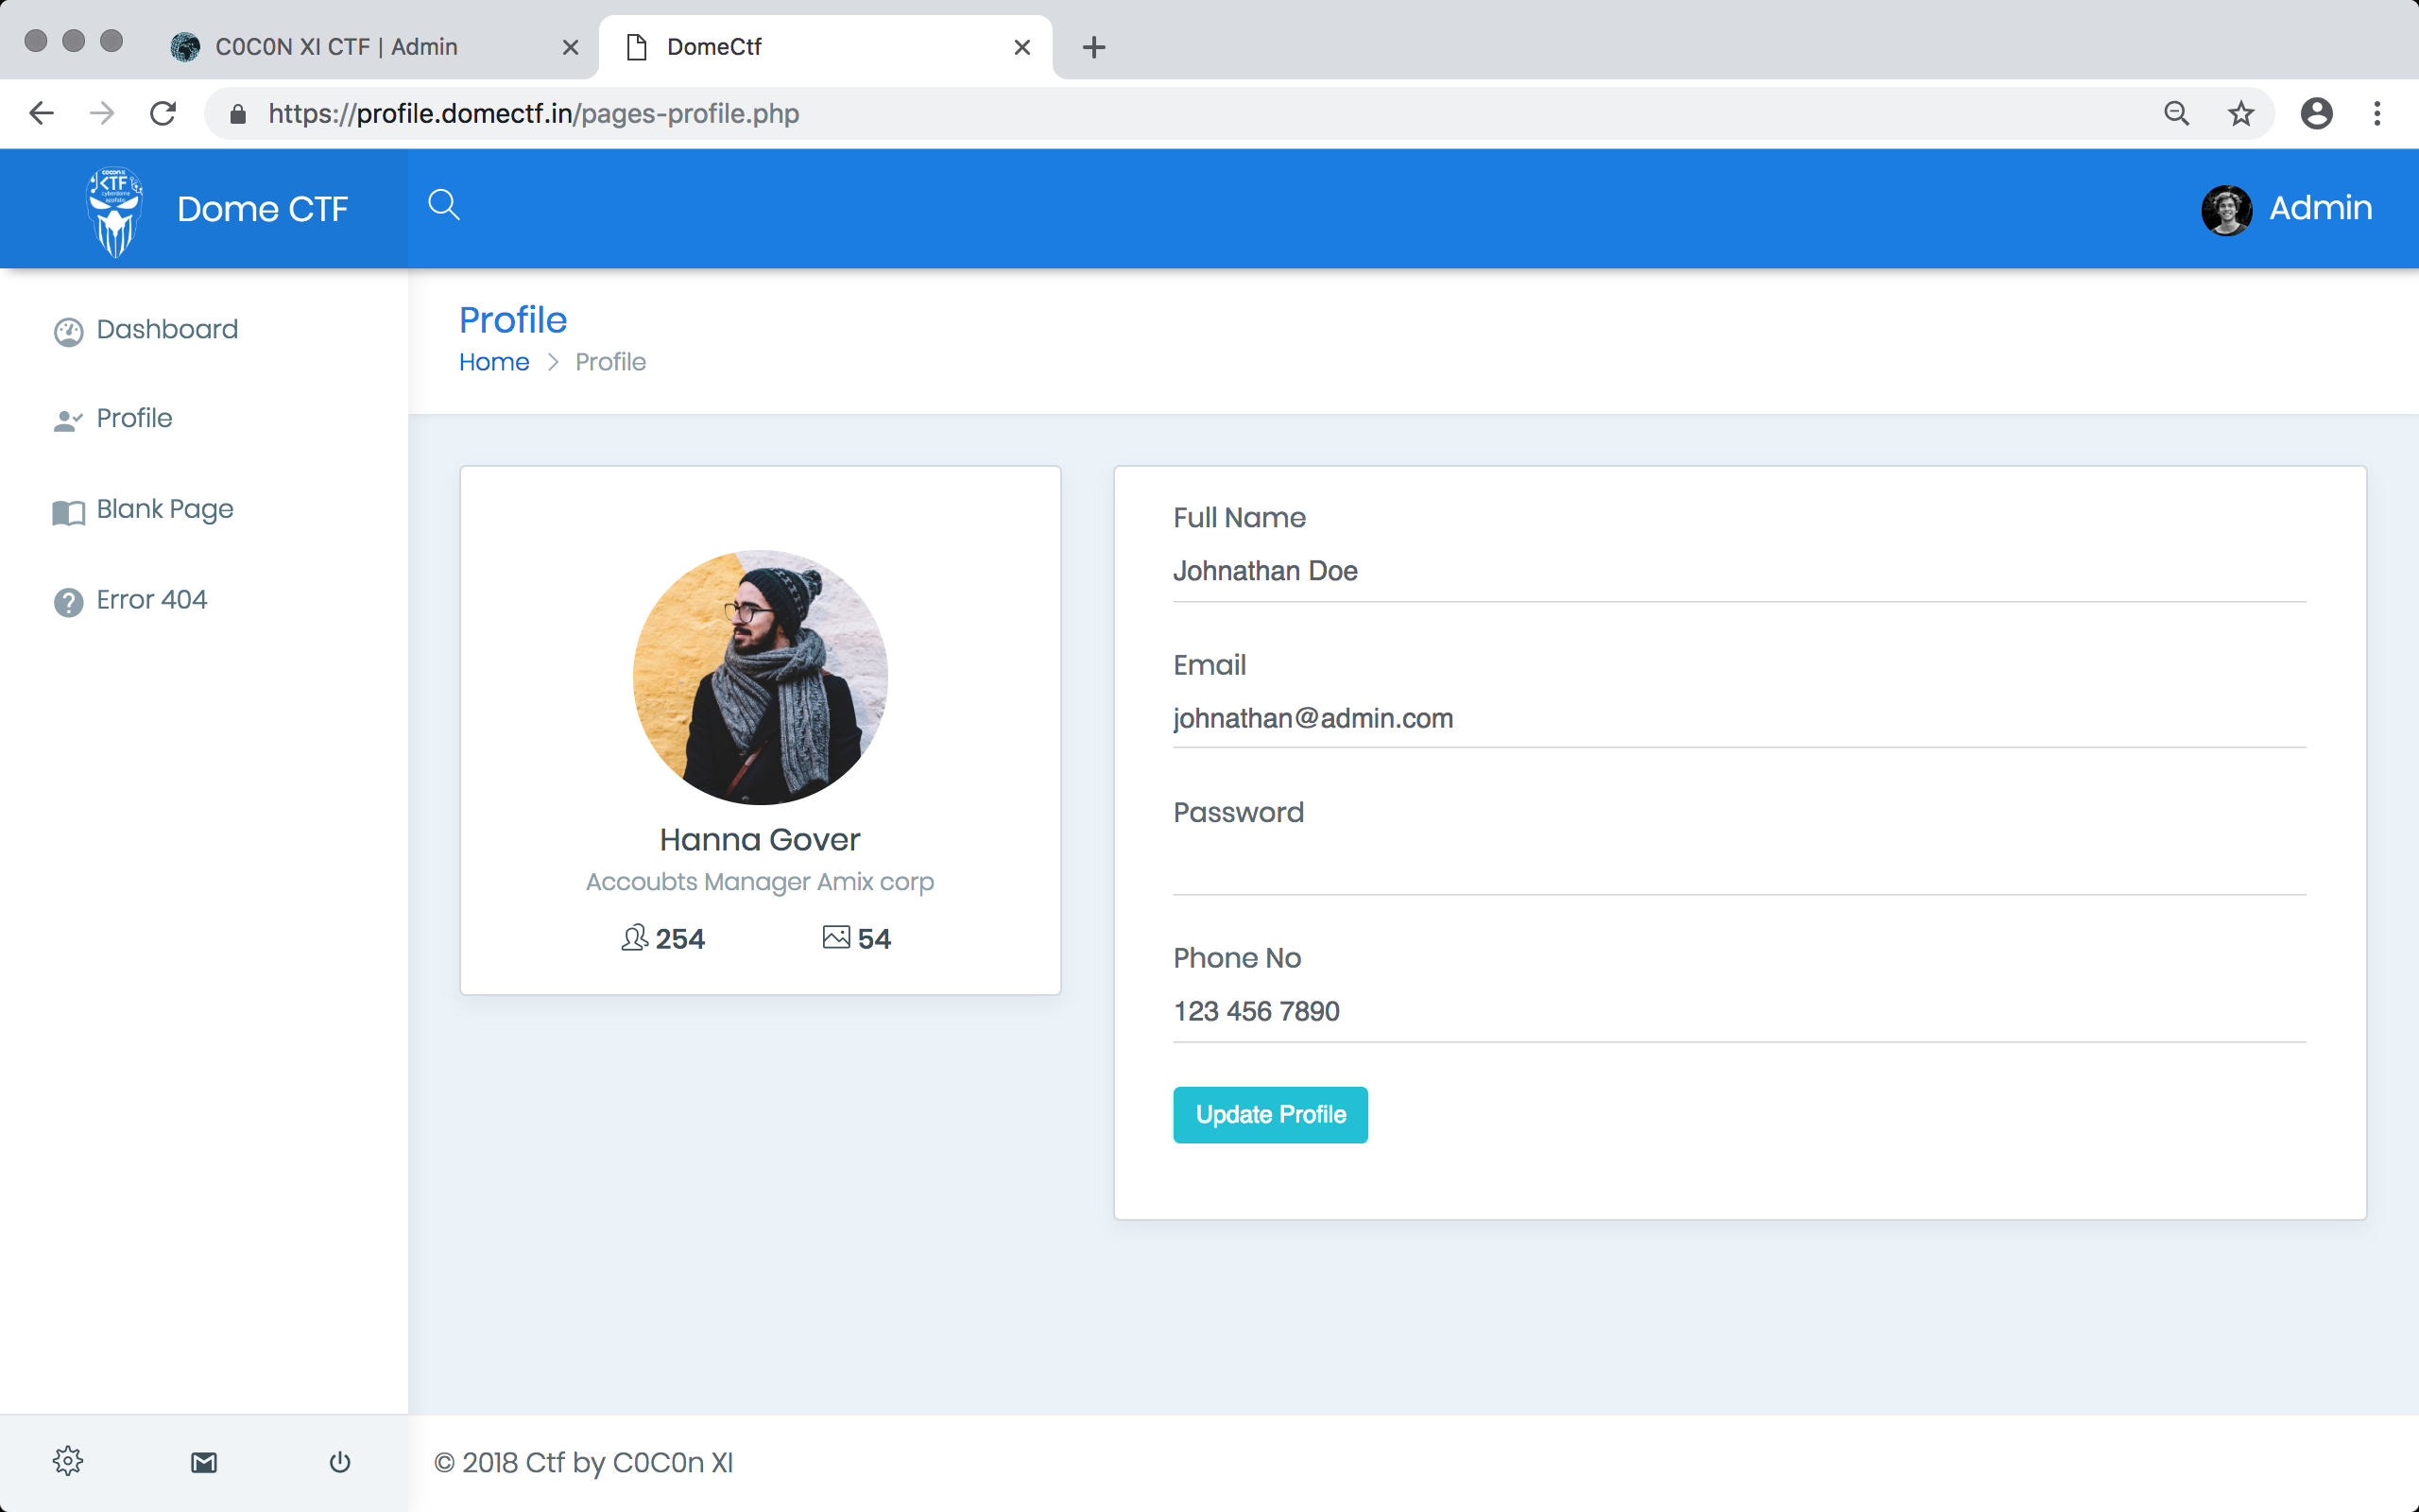The image size is (2419, 1512).
Task: Click the mail icon in taskbar
Action: click(x=204, y=1462)
